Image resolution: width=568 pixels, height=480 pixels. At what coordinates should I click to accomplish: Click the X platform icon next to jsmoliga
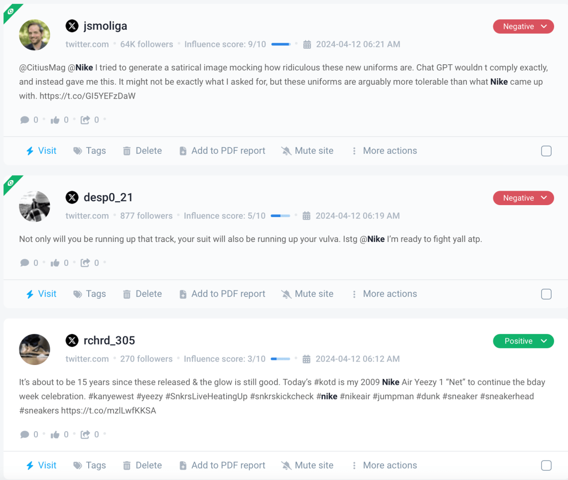point(72,25)
